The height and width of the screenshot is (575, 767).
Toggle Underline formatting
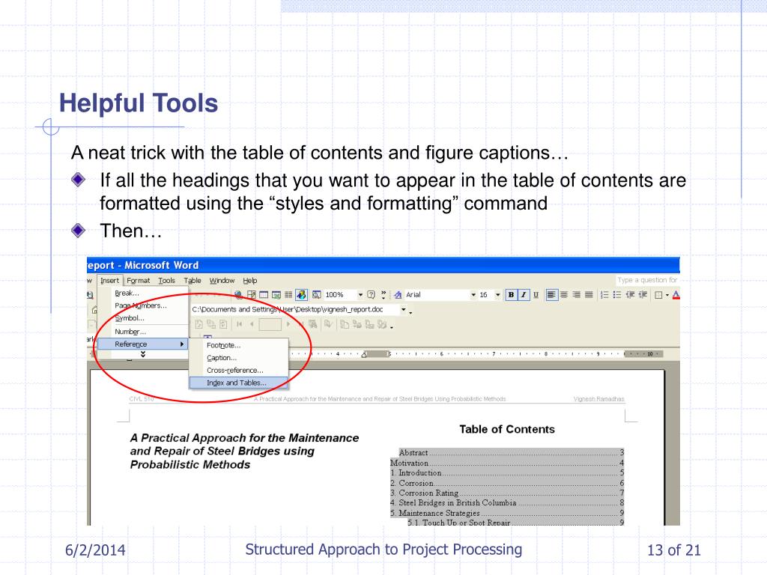point(536,295)
